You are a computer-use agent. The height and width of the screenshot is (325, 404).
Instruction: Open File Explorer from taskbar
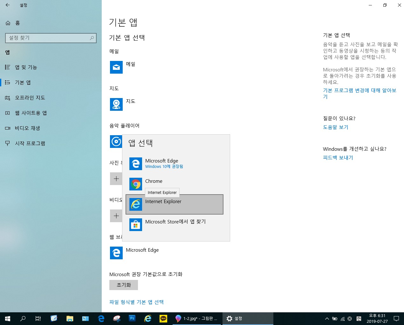[70, 319]
